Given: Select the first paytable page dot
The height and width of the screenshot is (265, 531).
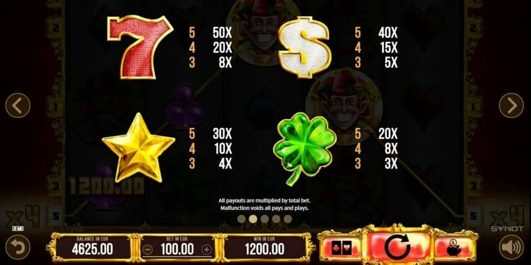Looking at the screenshot, I should (x=241, y=219).
